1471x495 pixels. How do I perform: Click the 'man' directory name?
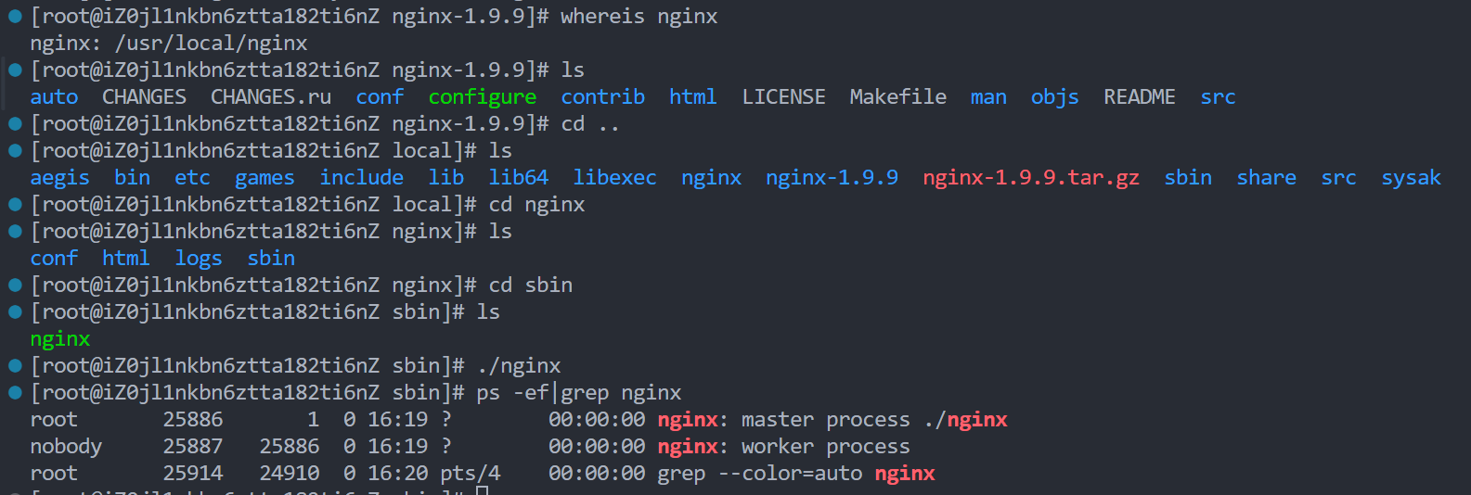[x=988, y=97]
